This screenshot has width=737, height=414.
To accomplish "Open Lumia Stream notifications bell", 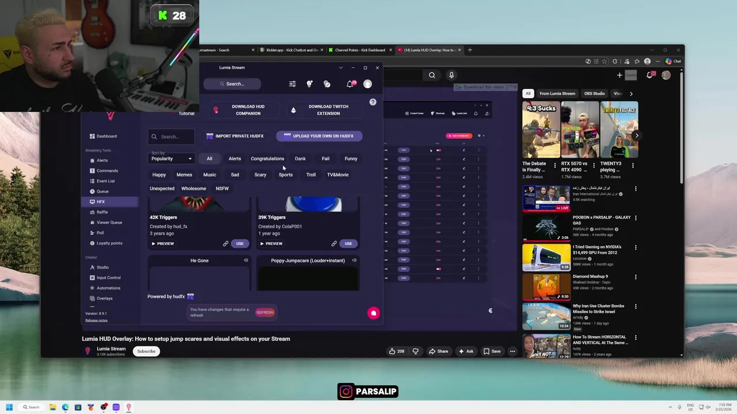I will (x=349, y=84).
